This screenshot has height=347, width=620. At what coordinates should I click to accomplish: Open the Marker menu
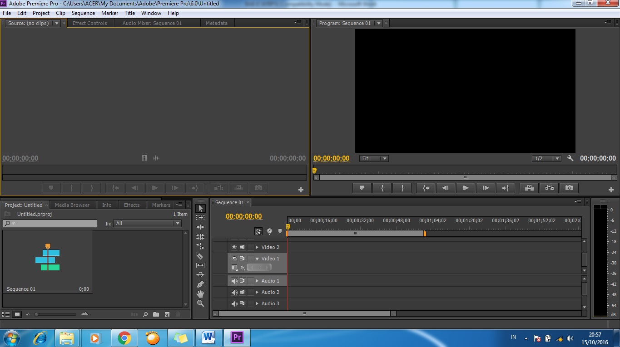point(109,13)
